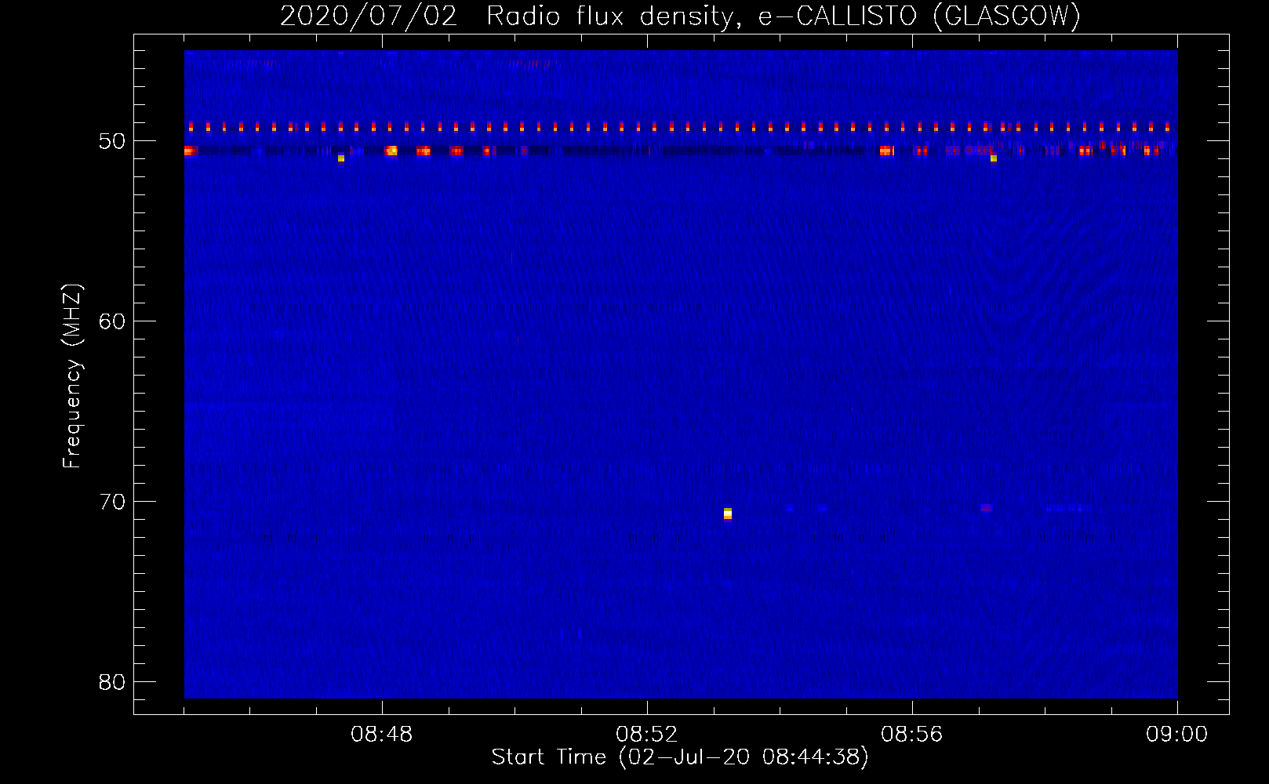Click the 08:52 time tick label
The image size is (1269, 784).
[647, 735]
